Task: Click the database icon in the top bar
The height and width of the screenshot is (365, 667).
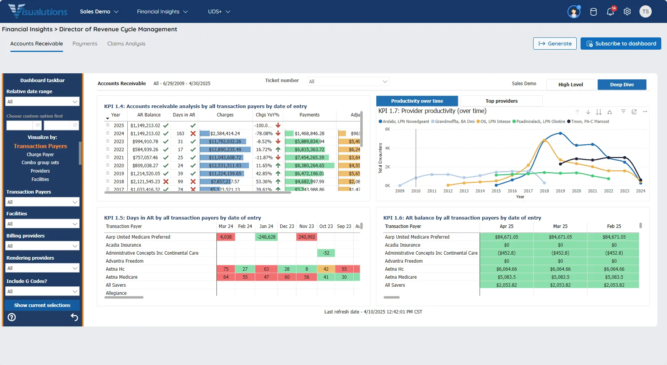Action: [593, 11]
